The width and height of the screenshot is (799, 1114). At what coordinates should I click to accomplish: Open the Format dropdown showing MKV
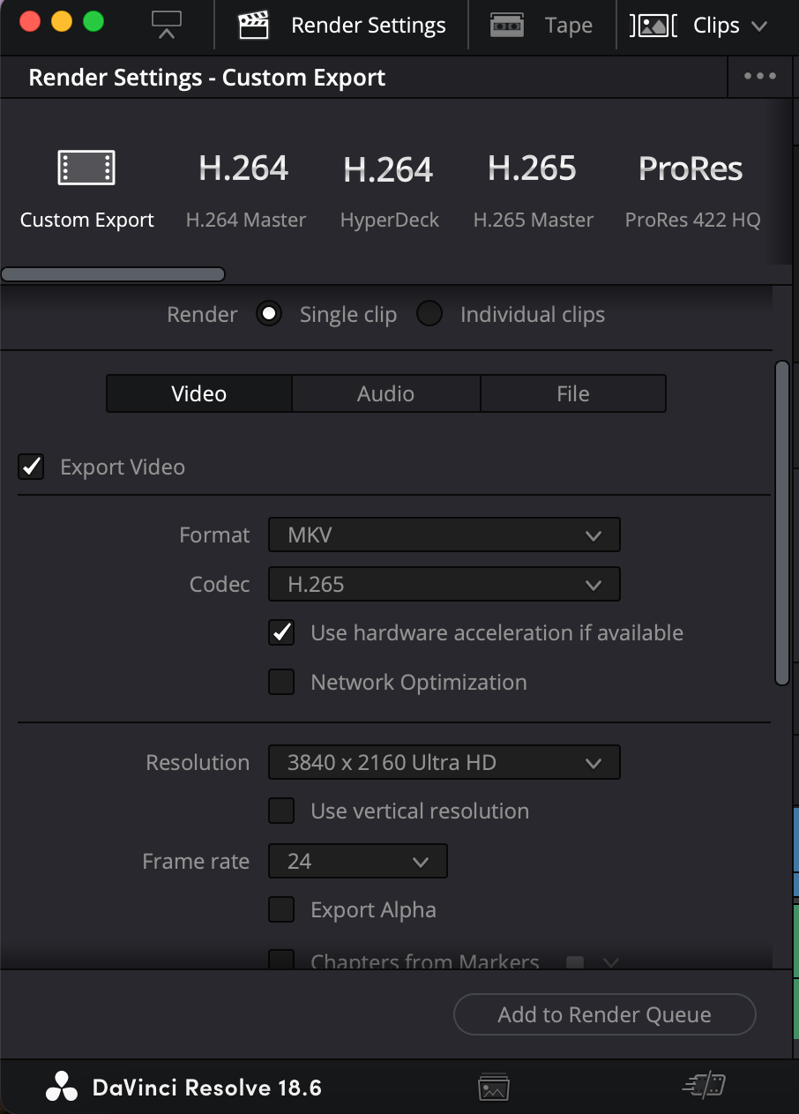coord(444,535)
